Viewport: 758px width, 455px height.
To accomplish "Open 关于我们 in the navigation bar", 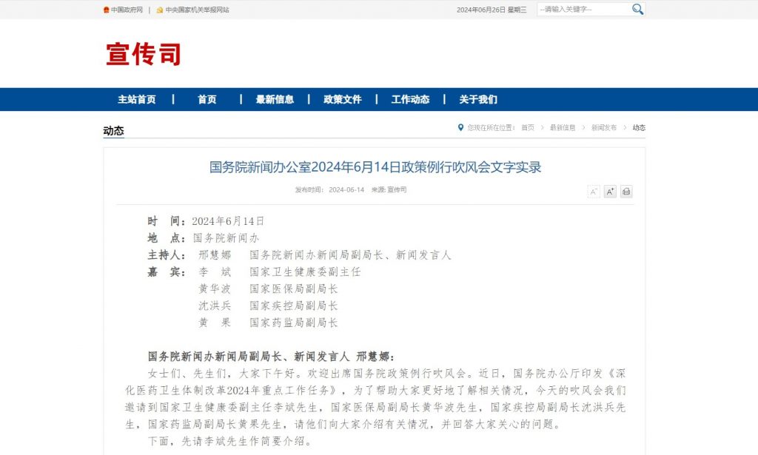I will (478, 100).
